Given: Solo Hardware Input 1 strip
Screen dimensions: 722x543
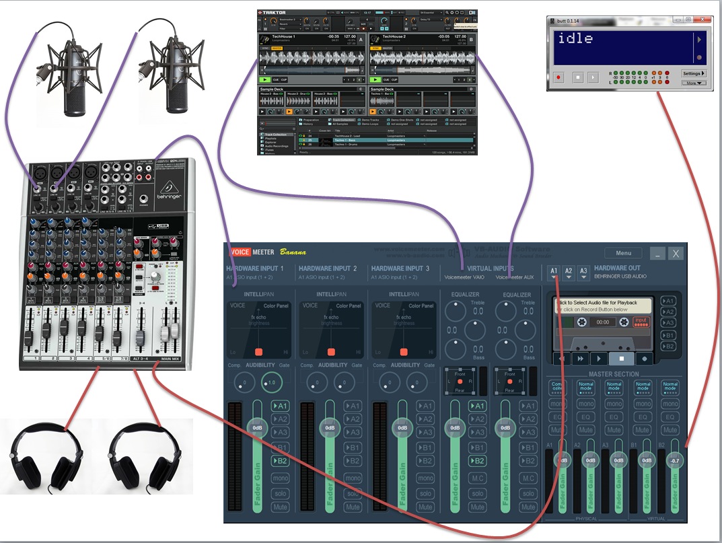Looking at the screenshot, I should pos(281,493).
